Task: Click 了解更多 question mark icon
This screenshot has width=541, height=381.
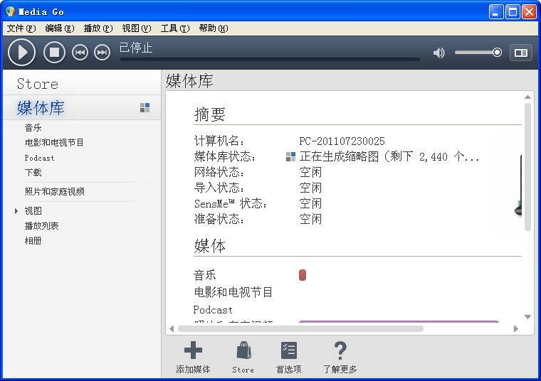Action: click(x=340, y=350)
